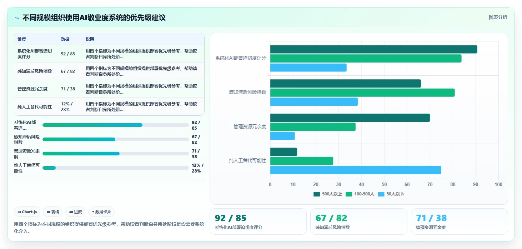This screenshot has height=249, width=522.
Task: Click the chart axis label 管理资源冗余度
Action: [x=250, y=126]
